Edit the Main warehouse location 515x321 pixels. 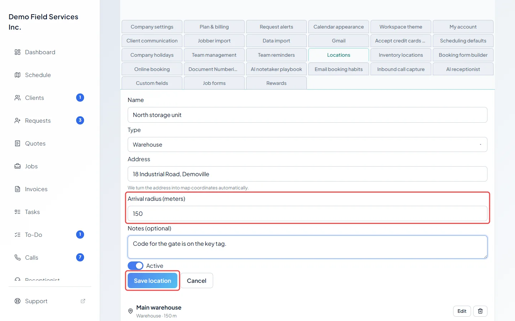tap(462, 311)
